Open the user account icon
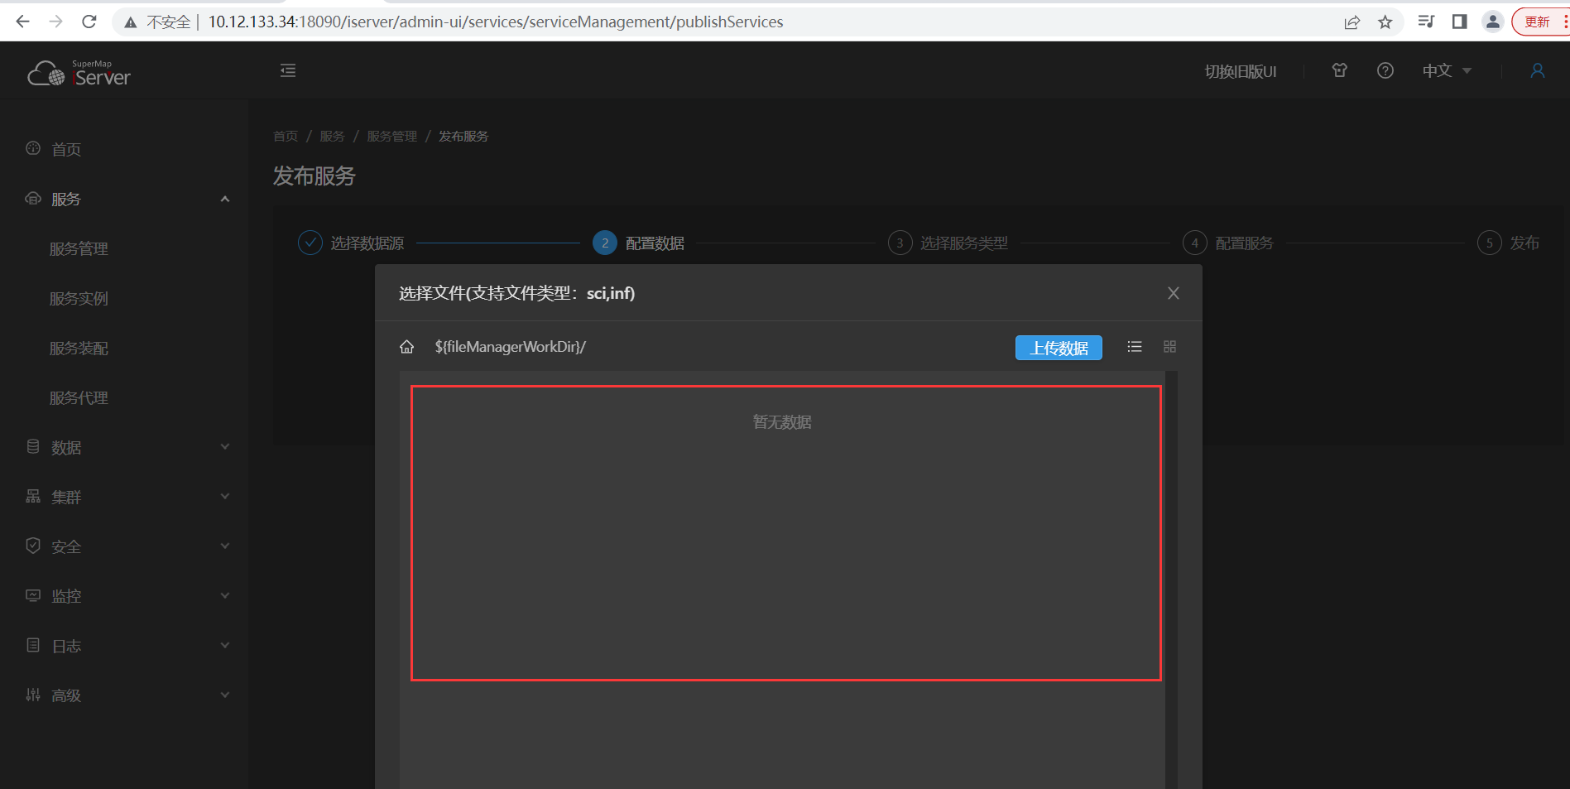1570x789 pixels. click(x=1537, y=71)
